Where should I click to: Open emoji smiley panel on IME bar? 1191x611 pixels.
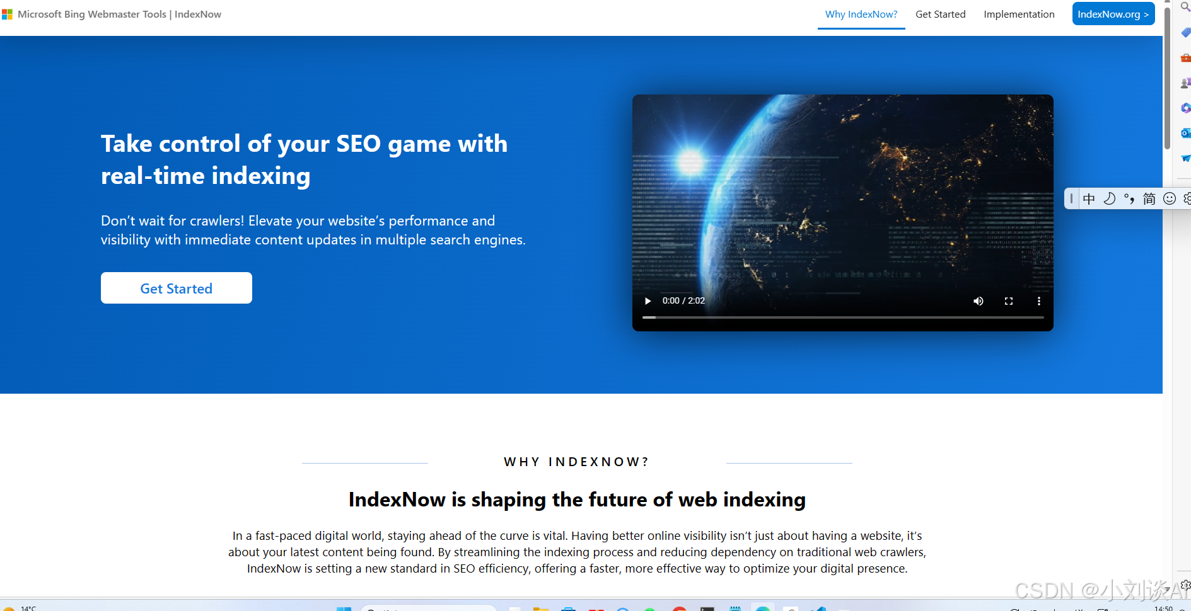(x=1170, y=199)
